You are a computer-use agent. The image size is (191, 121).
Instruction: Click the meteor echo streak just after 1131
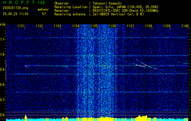26,66
